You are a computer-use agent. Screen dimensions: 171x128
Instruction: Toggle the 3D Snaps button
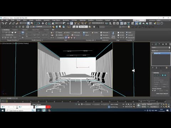(75, 23)
